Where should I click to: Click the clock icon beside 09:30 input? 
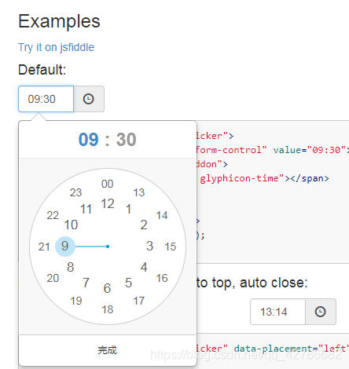89,99
